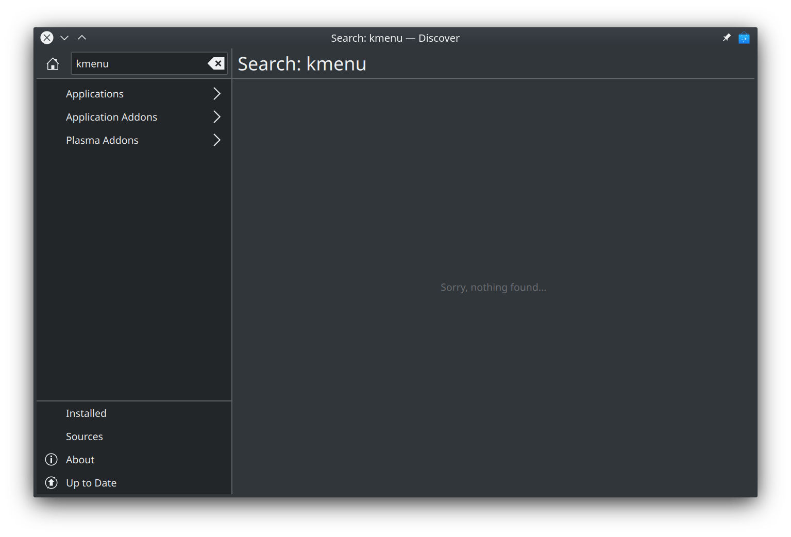Click the 'Search: kmenu' page heading
The height and width of the screenshot is (537, 791).
pos(302,64)
